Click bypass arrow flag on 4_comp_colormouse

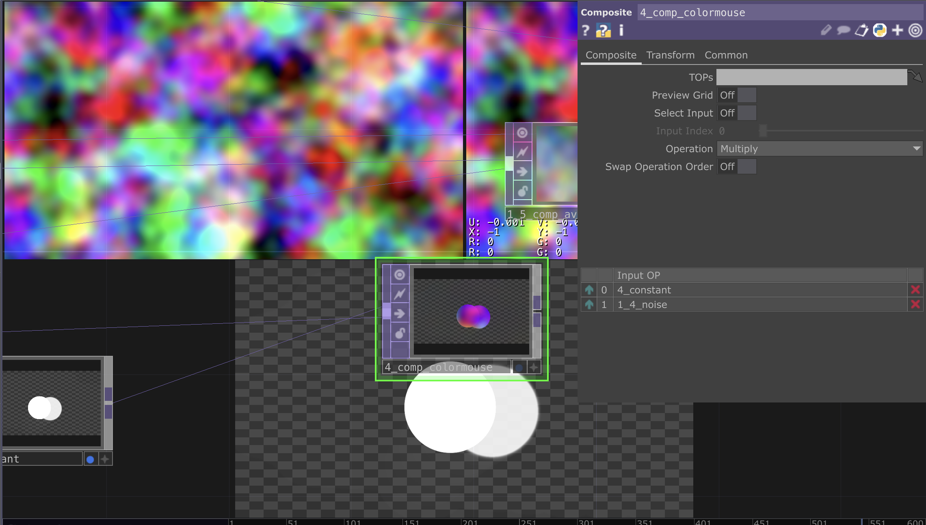pos(400,314)
